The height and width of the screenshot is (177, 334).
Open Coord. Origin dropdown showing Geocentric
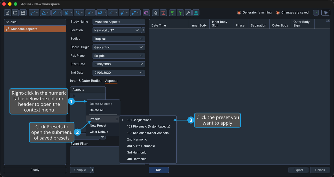point(119,47)
